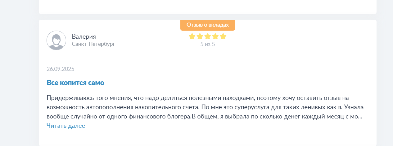Open the review titled 'Все копится само'
The height and width of the screenshot is (146, 393).
pos(75,83)
